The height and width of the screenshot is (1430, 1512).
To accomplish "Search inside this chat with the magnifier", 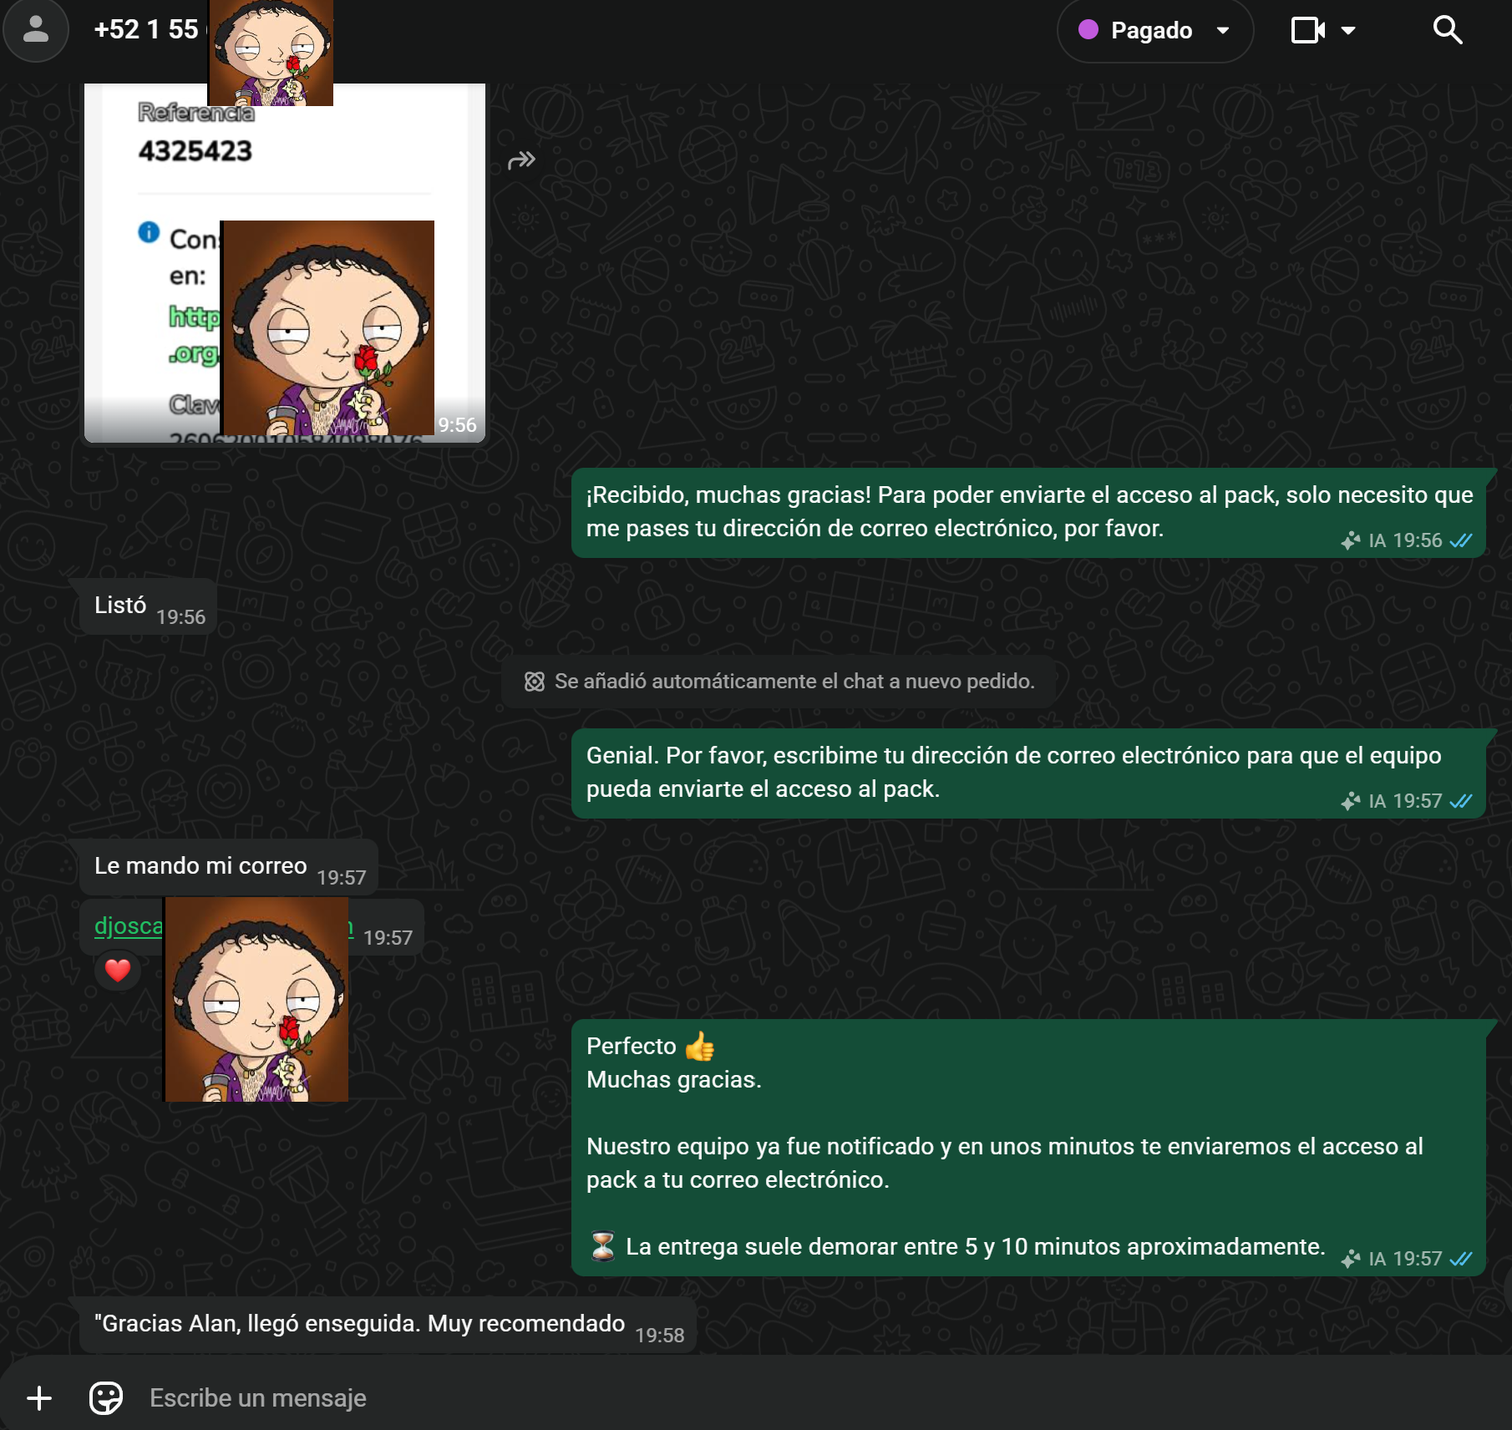I will tap(1448, 30).
